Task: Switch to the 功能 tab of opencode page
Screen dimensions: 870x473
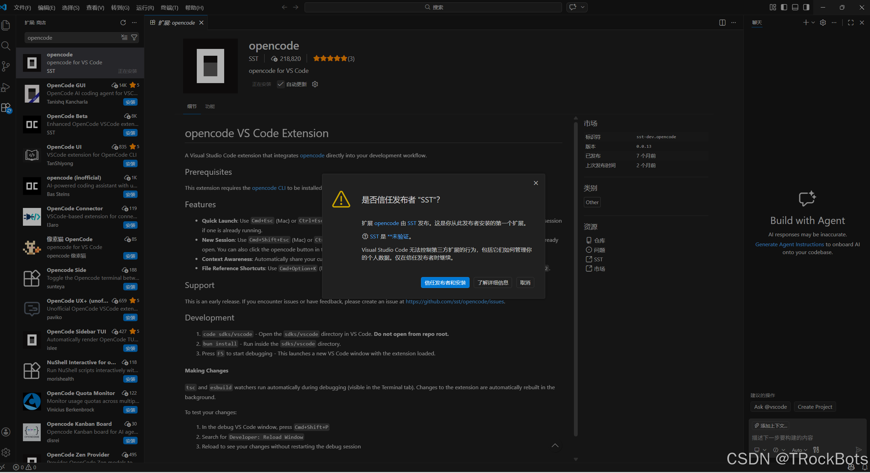Action: 210,106
